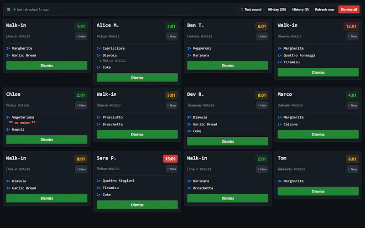This screenshot has width=365, height=228.
Task: Click New status on Walk-in #0A312
Action: 81,36
